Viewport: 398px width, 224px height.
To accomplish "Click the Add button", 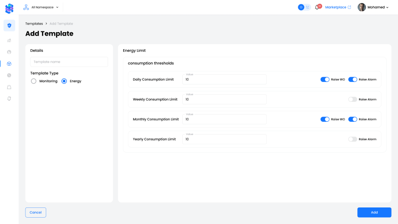I will click(x=374, y=213).
